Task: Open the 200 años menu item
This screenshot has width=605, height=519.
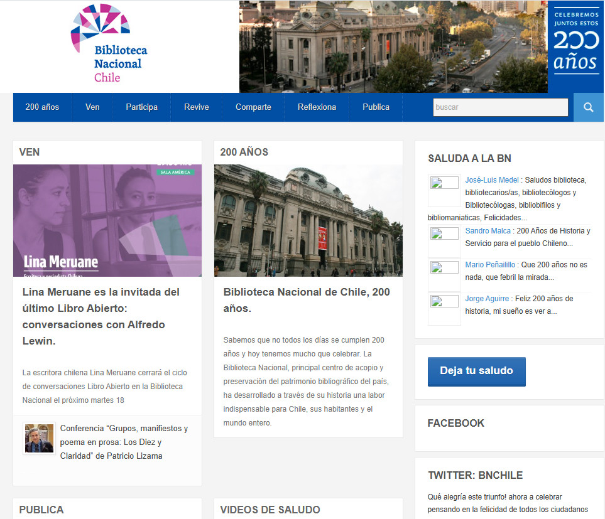Action: pyautogui.click(x=42, y=107)
